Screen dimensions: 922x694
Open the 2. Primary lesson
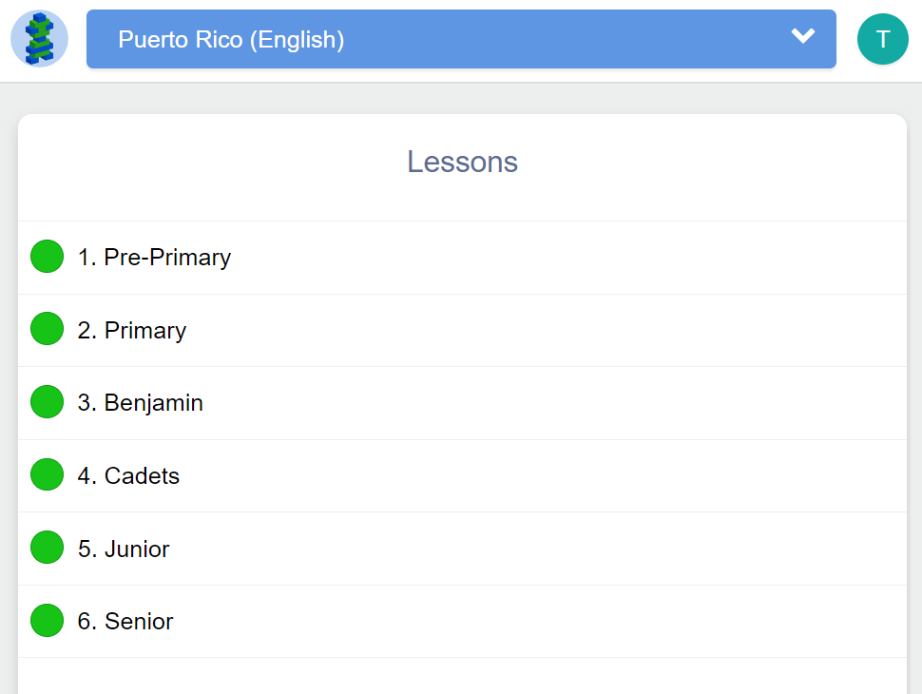[132, 331]
